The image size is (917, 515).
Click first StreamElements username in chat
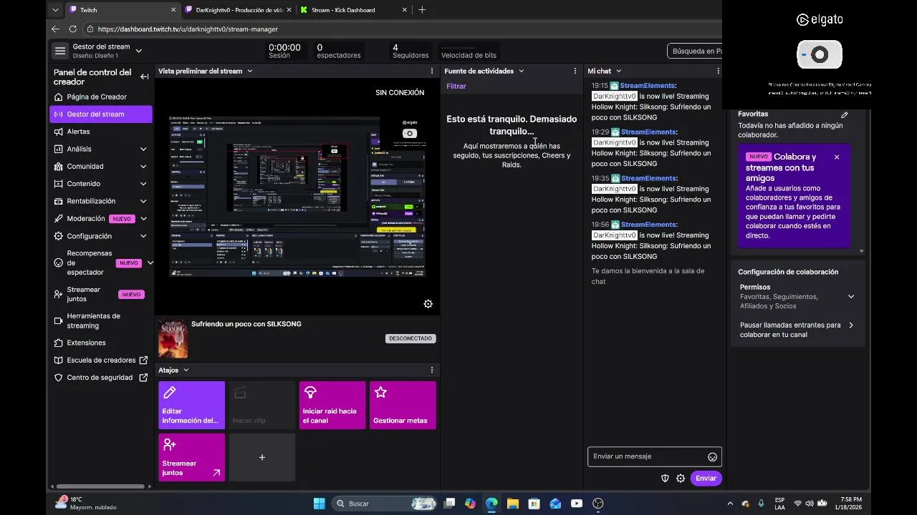click(x=648, y=86)
